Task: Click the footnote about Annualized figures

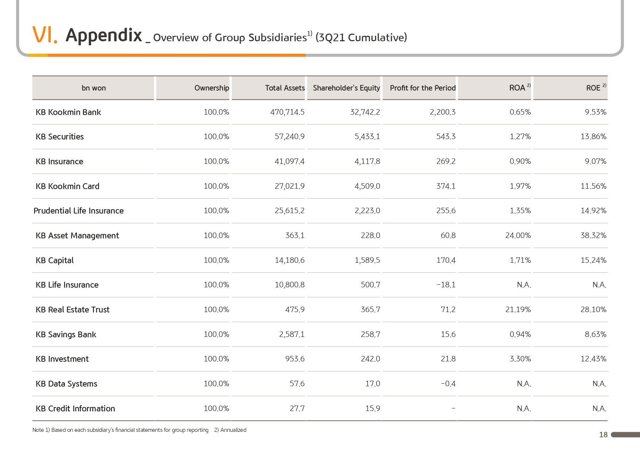Action: point(230,430)
